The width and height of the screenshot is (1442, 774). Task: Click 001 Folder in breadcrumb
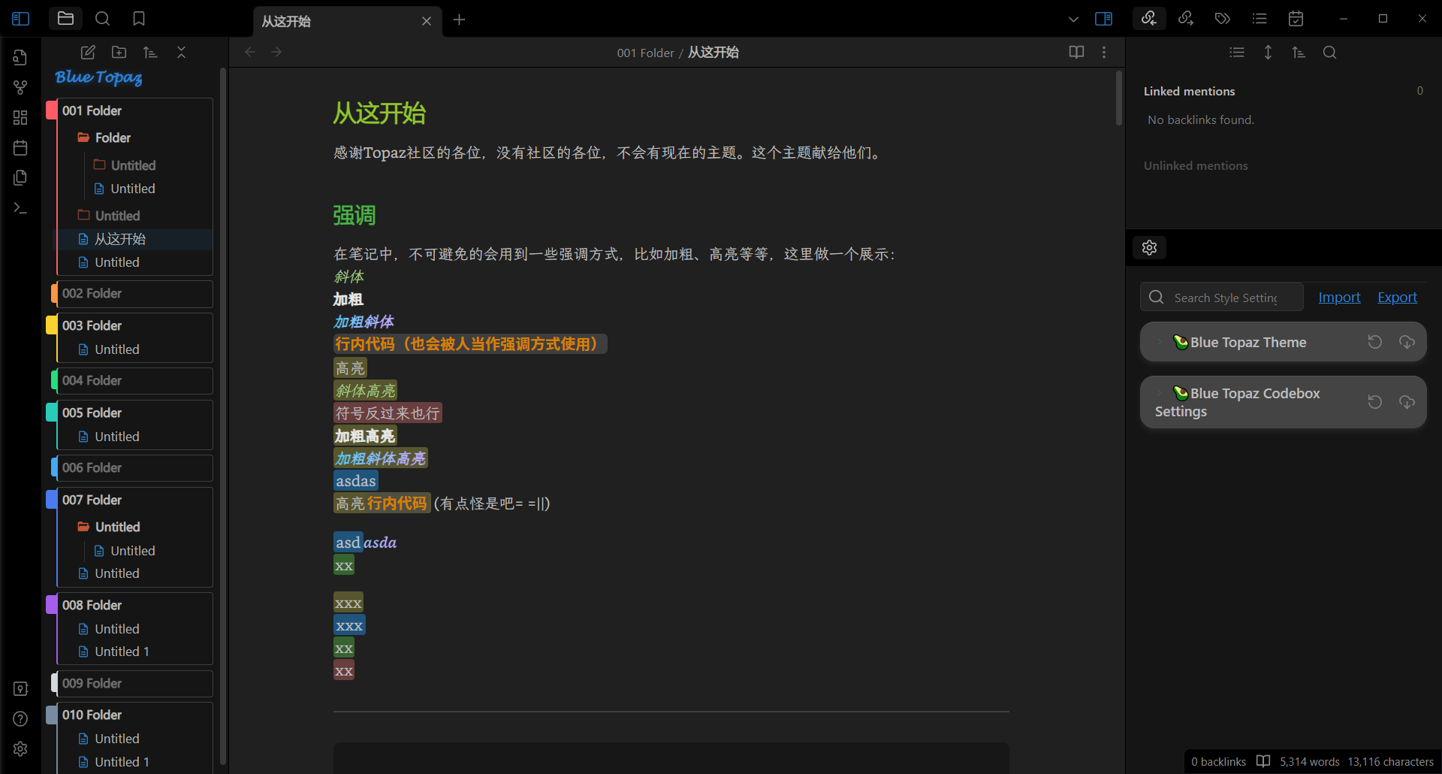645,53
